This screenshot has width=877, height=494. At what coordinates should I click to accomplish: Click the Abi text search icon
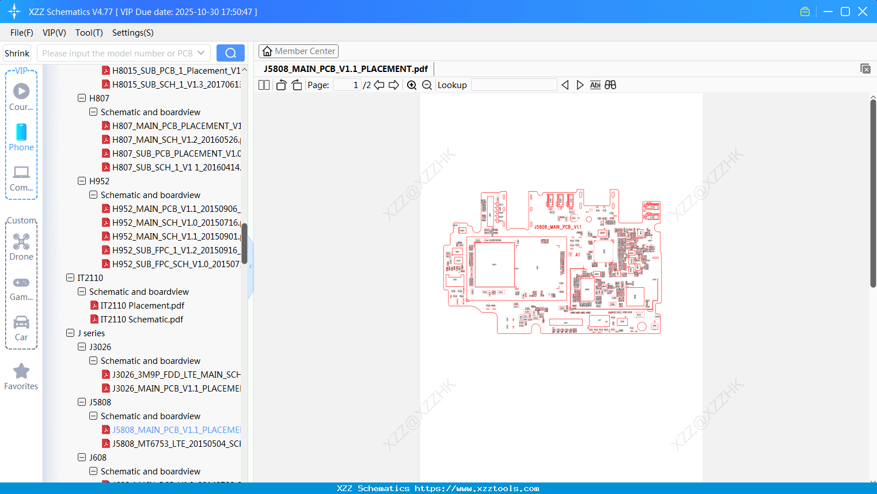(x=595, y=85)
